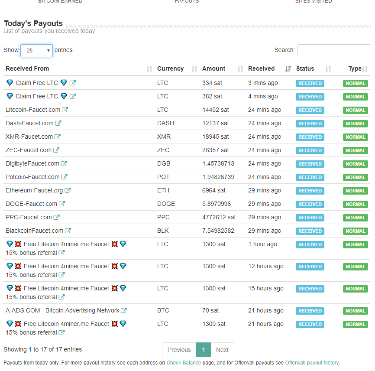Image resolution: width=375 pixels, height=371 pixels.
Task: Open the Check Balance link
Action: [184, 363]
